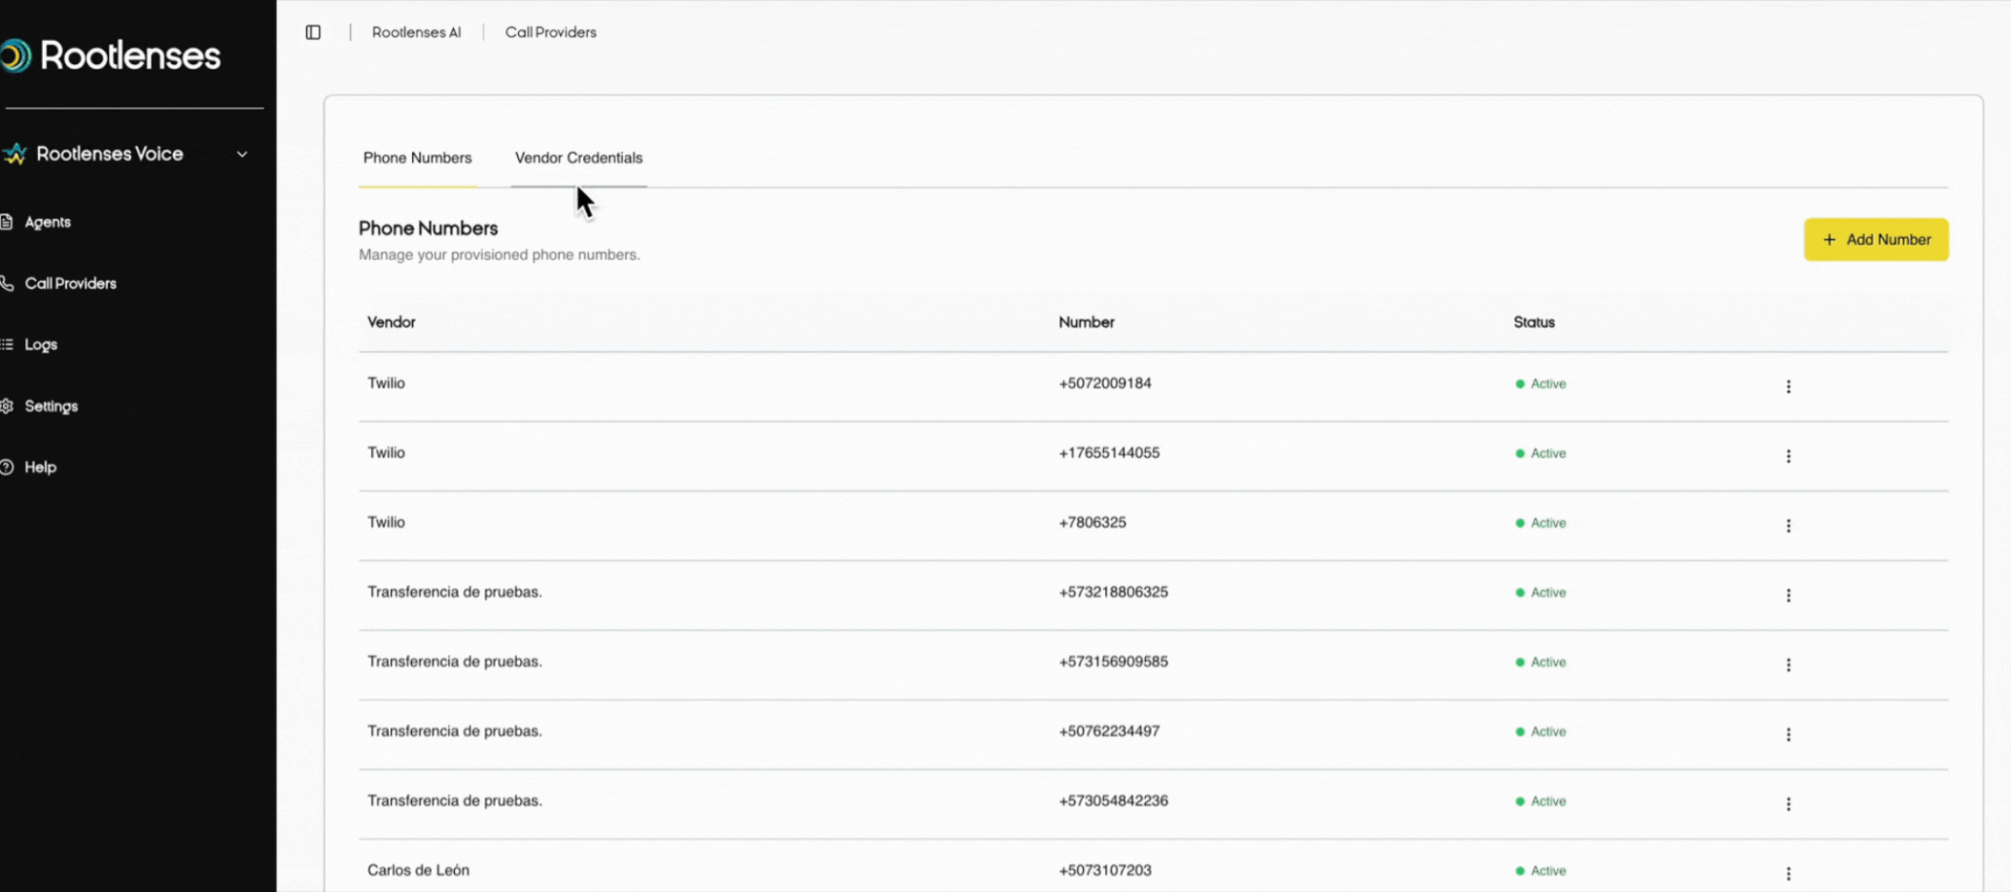
Task: Go to Rootlenses AI breadcrumb
Action: point(416,33)
